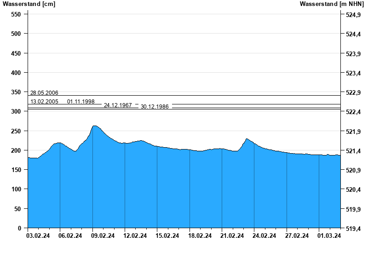Click the highest peak of the blue curve
368x253 pixels.
[x=94, y=126]
